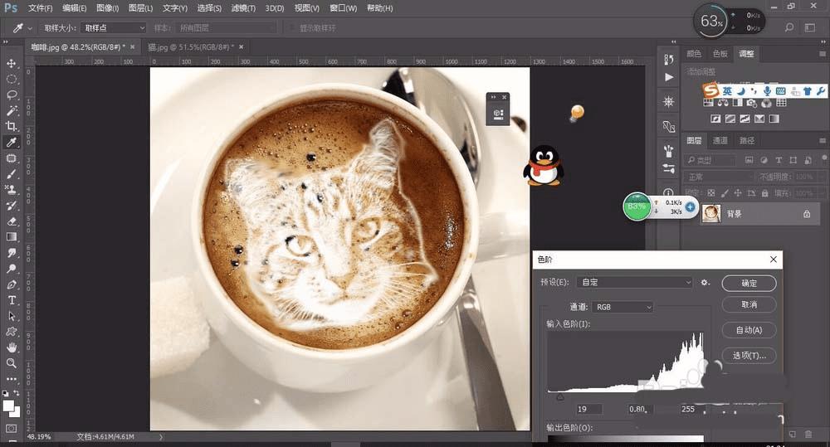Select the Lasso tool

pos(12,95)
